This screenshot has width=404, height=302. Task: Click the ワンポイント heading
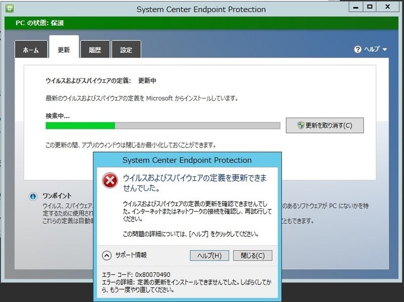pyautogui.click(x=57, y=196)
